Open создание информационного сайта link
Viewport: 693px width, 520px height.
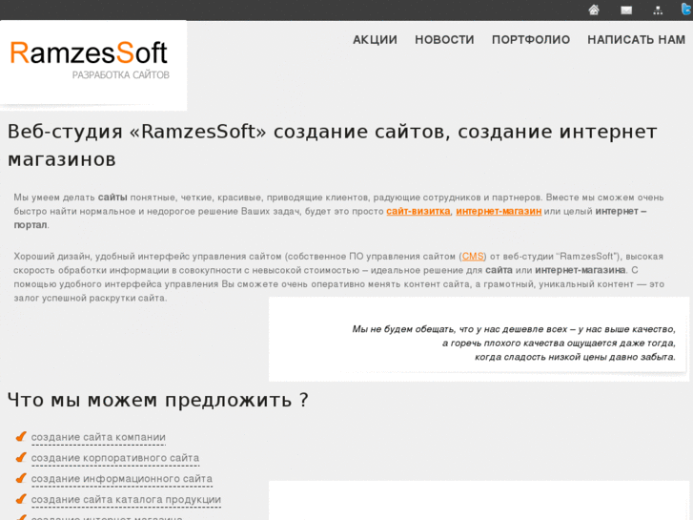[x=122, y=478]
